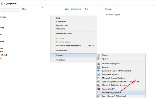
Task: Choose Архив WinRAR in the submenu
Action: tap(121, 89)
